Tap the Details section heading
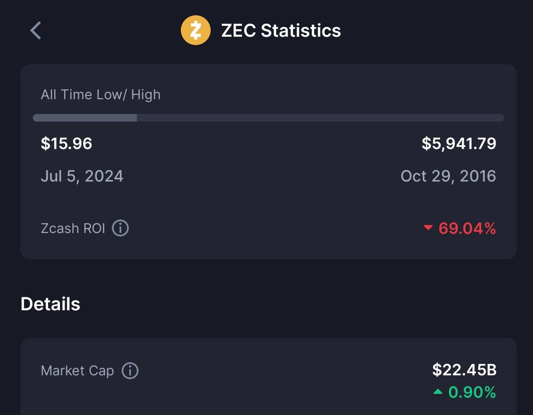 tap(51, 304)
